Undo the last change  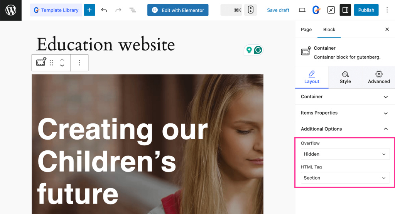(x=104, y=10)
